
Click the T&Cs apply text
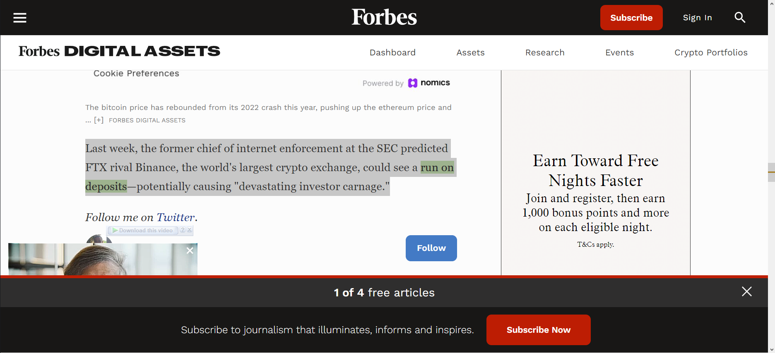pyautogui.click(x=596, y=245)
